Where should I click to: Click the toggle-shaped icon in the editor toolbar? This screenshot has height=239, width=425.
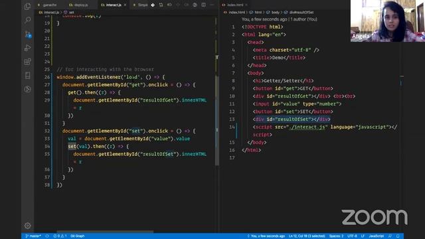click(169, 5)
